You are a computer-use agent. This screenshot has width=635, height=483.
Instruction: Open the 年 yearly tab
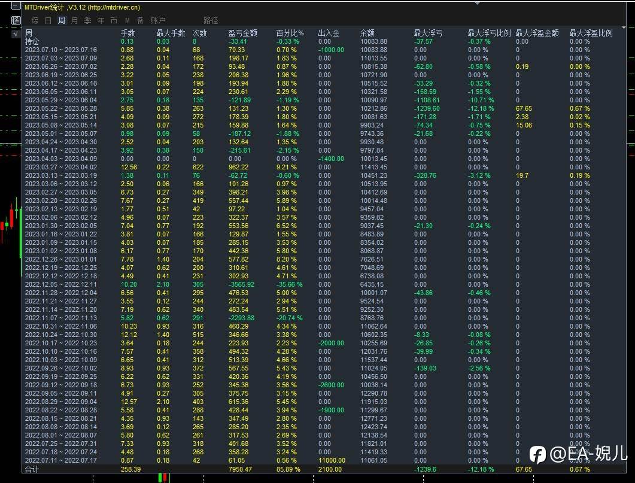(x=101, y=20)
